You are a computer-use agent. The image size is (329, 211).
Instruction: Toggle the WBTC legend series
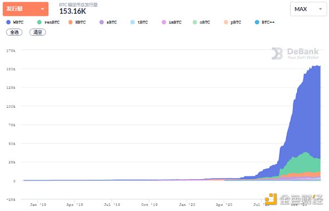coord(15,22)
